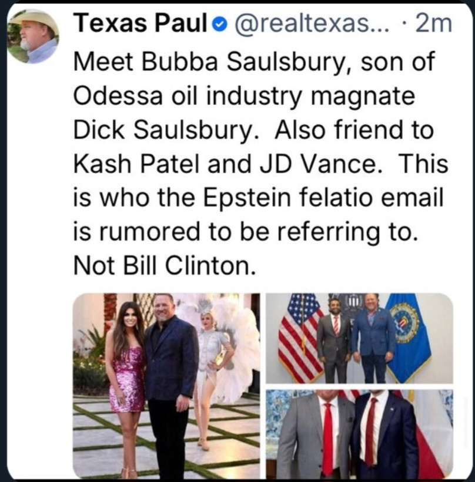This screenshot has height=482, width=475.
Task: Click the American flag in top-right photo
Action: (297, 338)
